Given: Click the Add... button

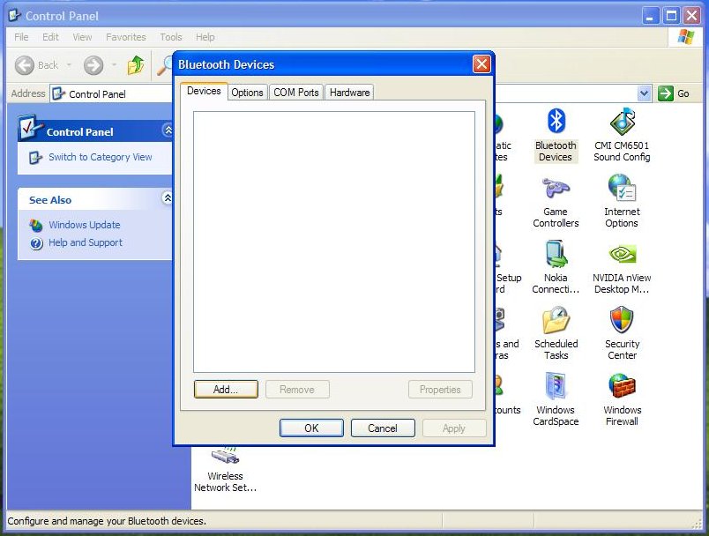Looking at the screenshot, I should pyautogui.click(x=226, y=390).
